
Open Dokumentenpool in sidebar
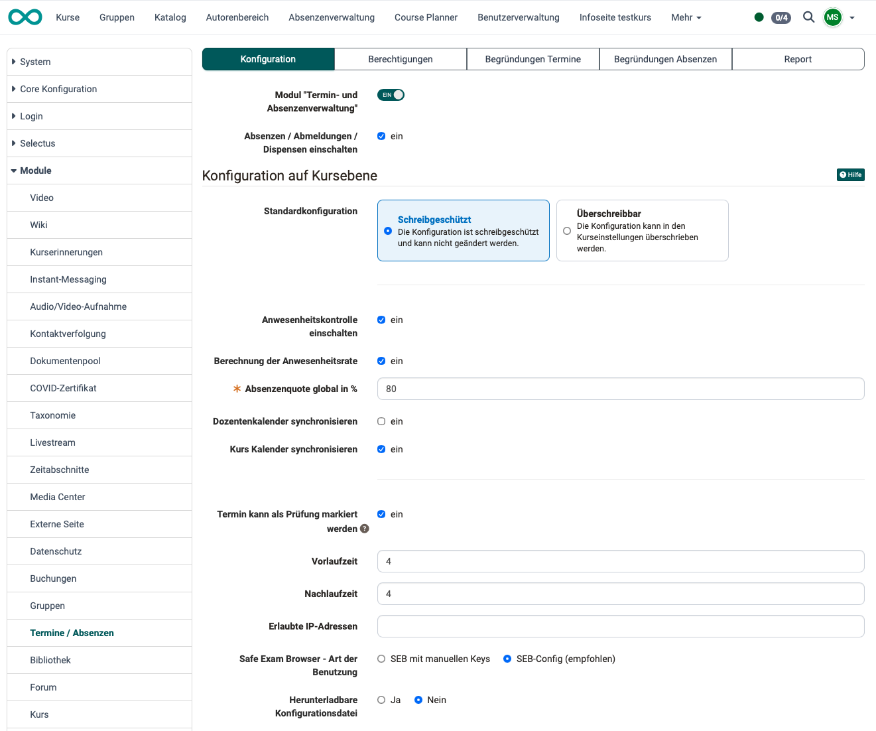[x=99, y=361]
